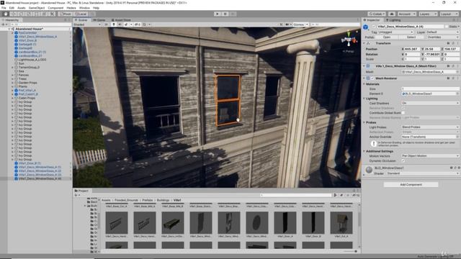The height and width of the screenshot is (259, 461).
Task: Toggle scene lighting lightbulb icon
Action: 114,24
